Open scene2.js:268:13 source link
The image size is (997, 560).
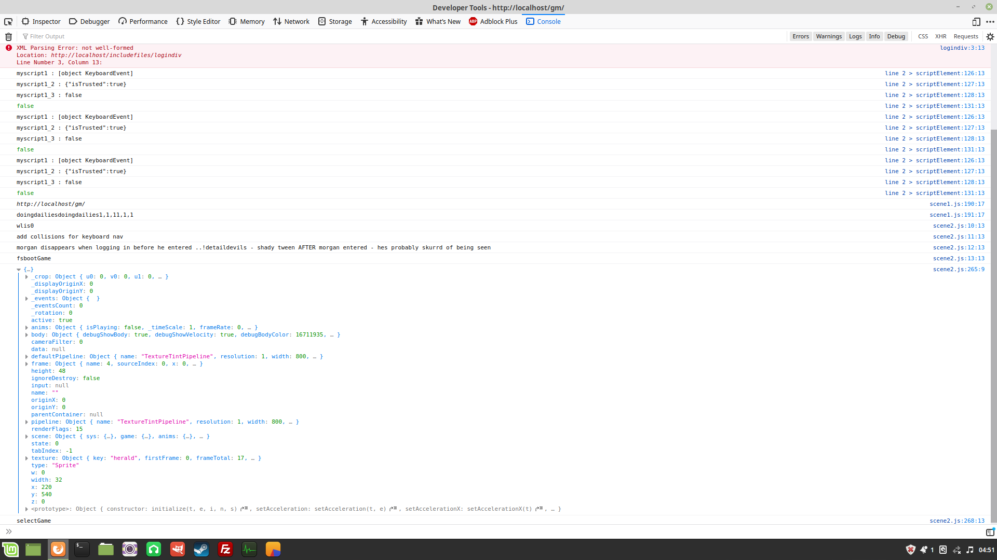[x=957, y=521]
